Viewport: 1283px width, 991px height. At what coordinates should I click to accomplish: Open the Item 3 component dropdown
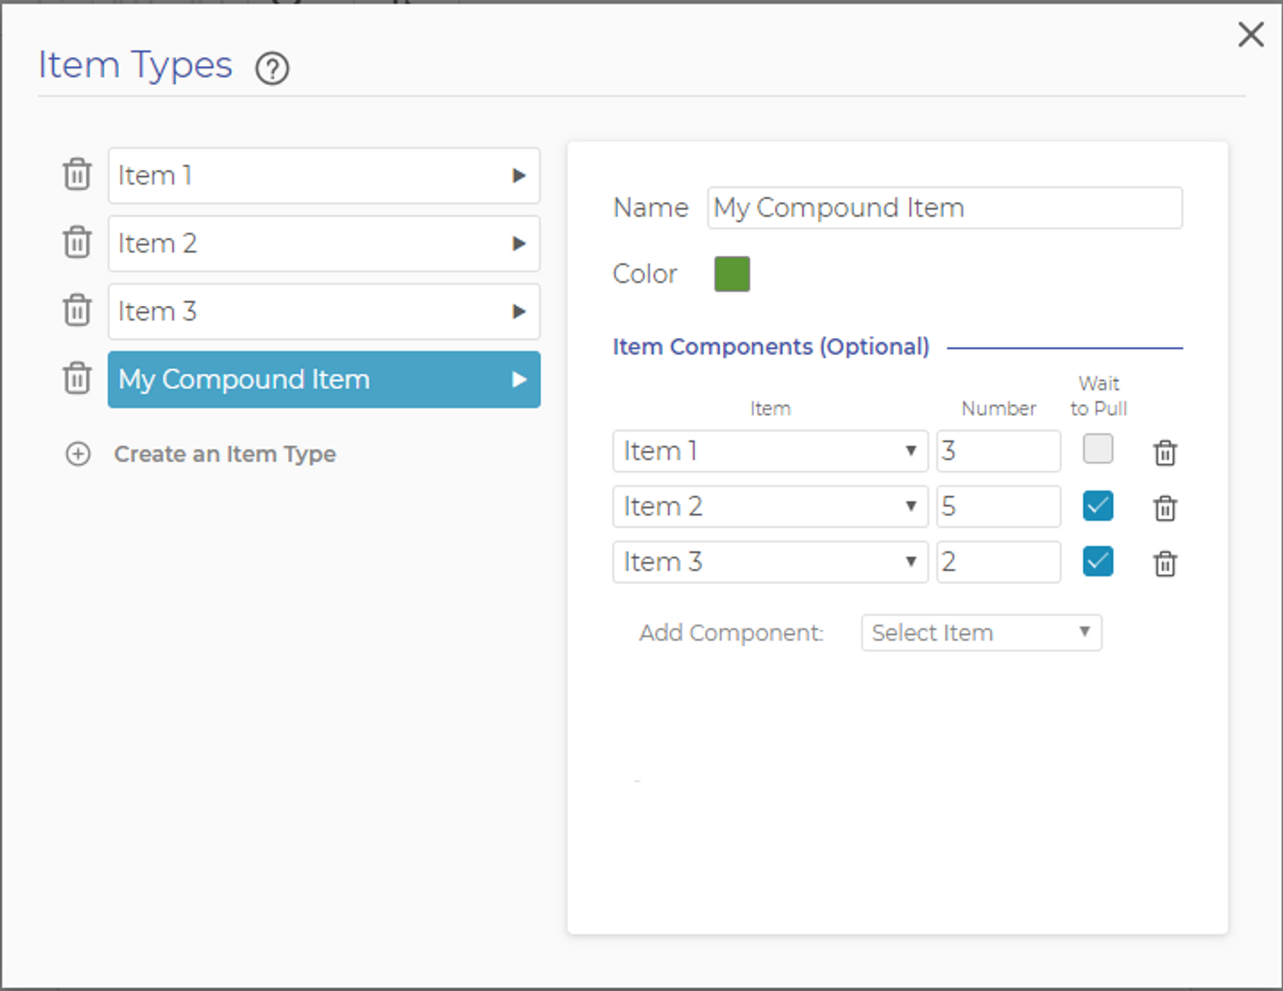769,562
